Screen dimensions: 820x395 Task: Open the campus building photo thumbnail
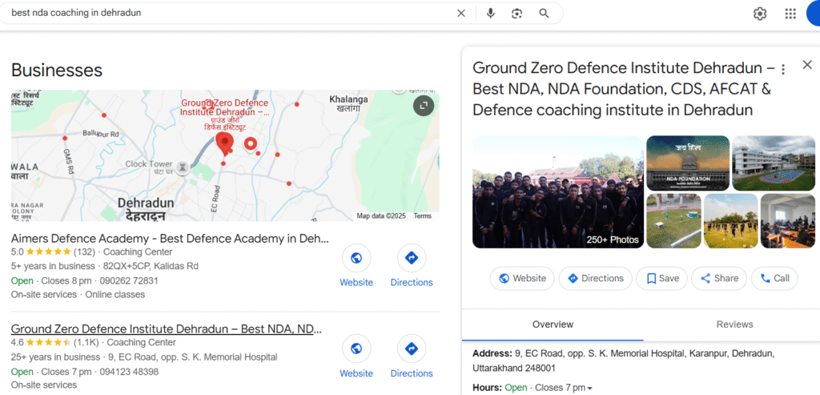point(774,163)
